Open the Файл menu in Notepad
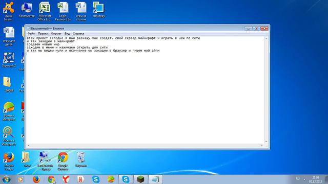Image resolution: width=328 pixels, height=184 pixels. [x=31, y=34]
